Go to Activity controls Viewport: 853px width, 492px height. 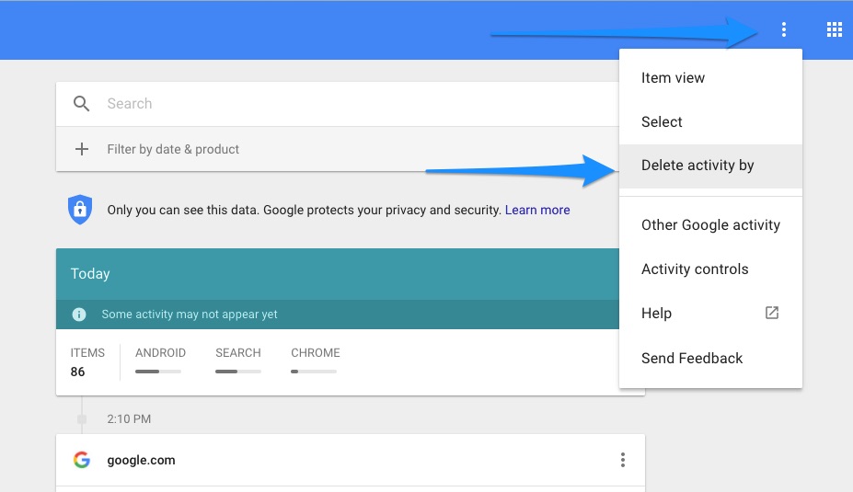pos(695,269)
